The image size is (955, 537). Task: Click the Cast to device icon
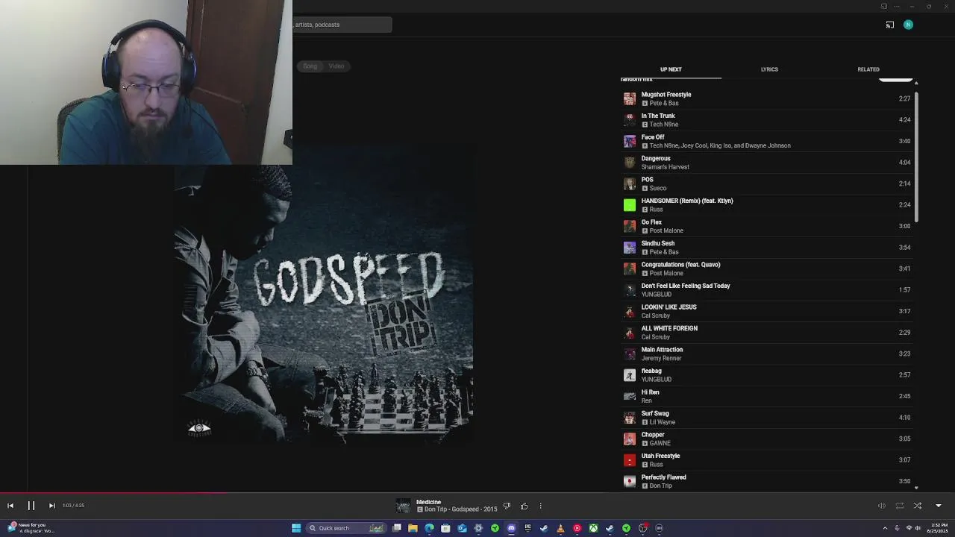click(x=890, y=25)
